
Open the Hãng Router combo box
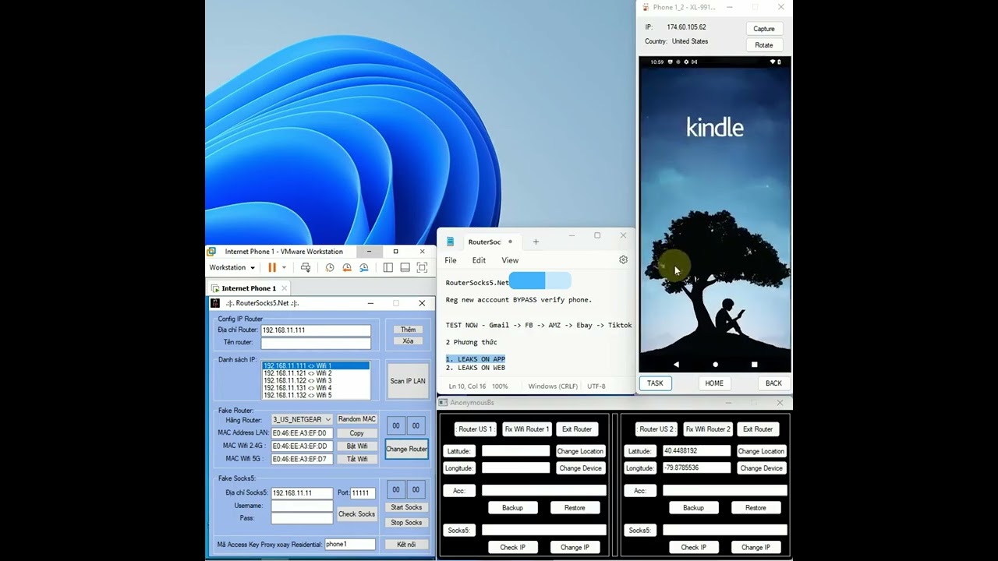(301, 419)
